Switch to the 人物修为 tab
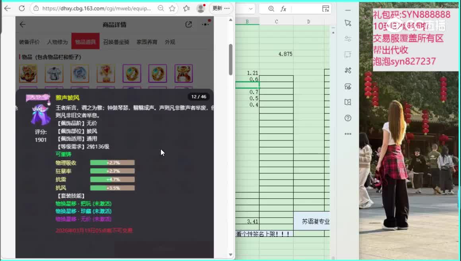Image resolution: width=461 pixels, height=261 pixels. [57, 42]
